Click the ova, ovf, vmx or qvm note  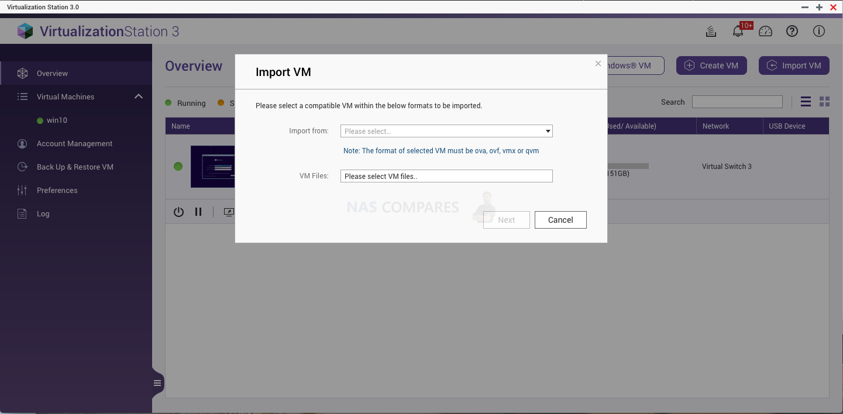441,151
